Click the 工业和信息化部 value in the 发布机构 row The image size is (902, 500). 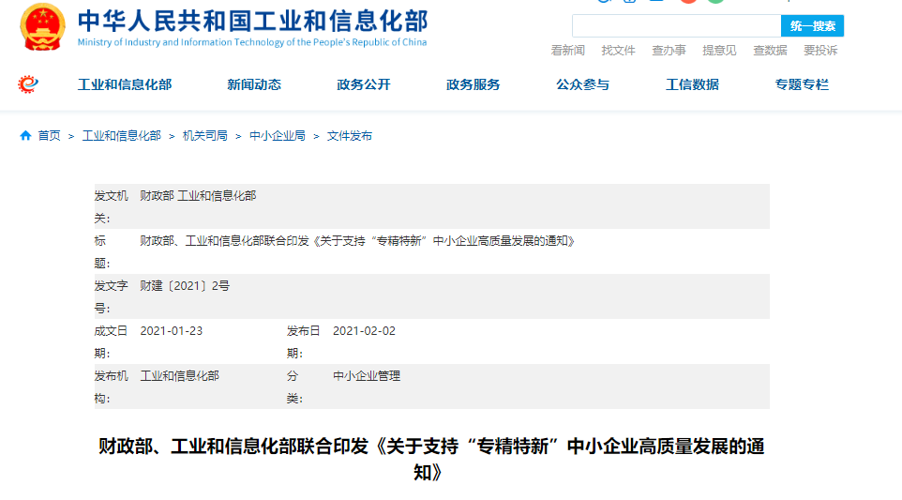[x=179, y=376]
